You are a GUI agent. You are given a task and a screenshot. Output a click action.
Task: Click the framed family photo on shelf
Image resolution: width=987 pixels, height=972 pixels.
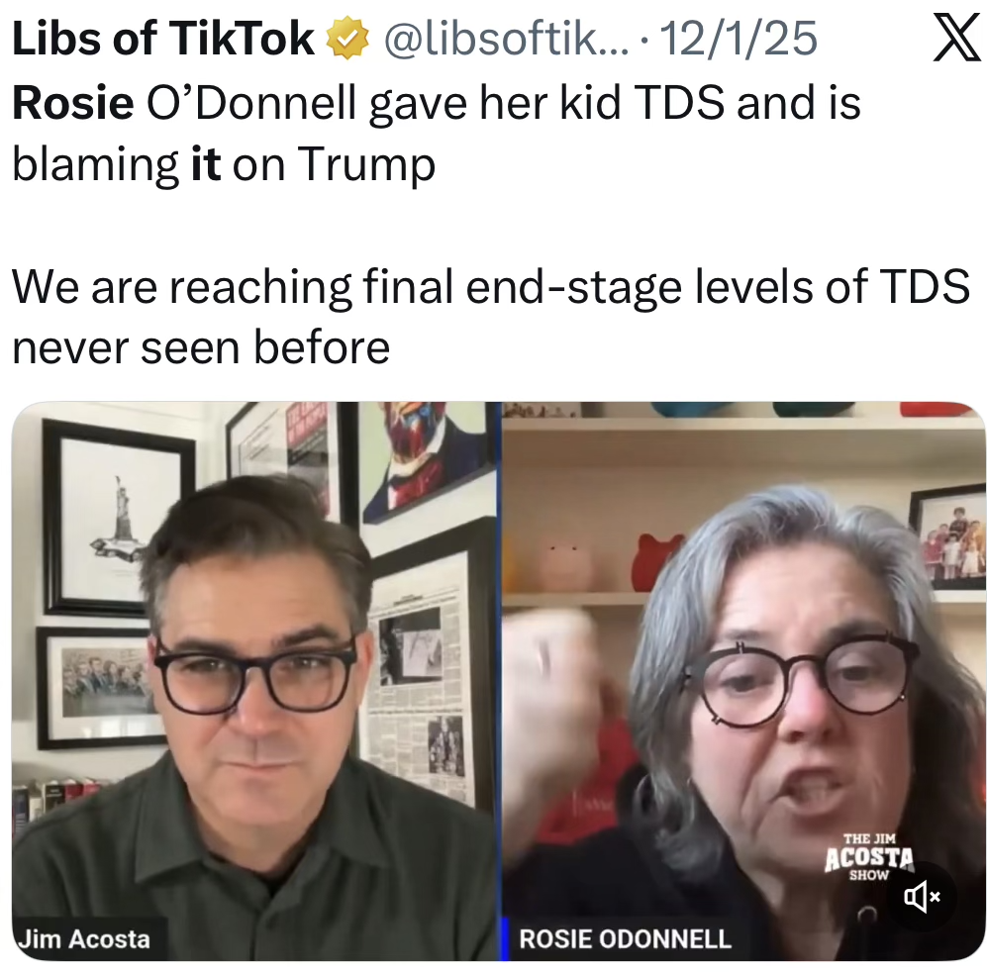click(x=948, y=536)
